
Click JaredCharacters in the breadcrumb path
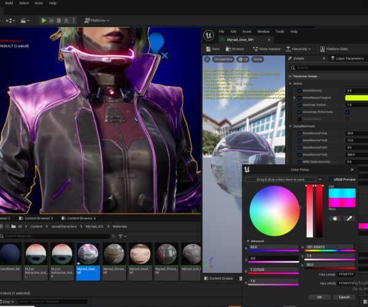(x=64, y=227)
